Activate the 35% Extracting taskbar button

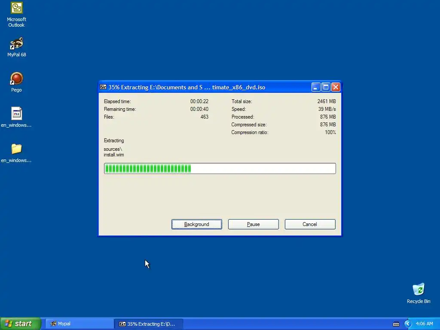(x=149, y=324)
